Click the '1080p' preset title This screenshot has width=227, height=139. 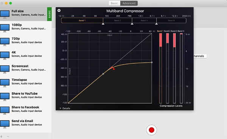point(17,25)
